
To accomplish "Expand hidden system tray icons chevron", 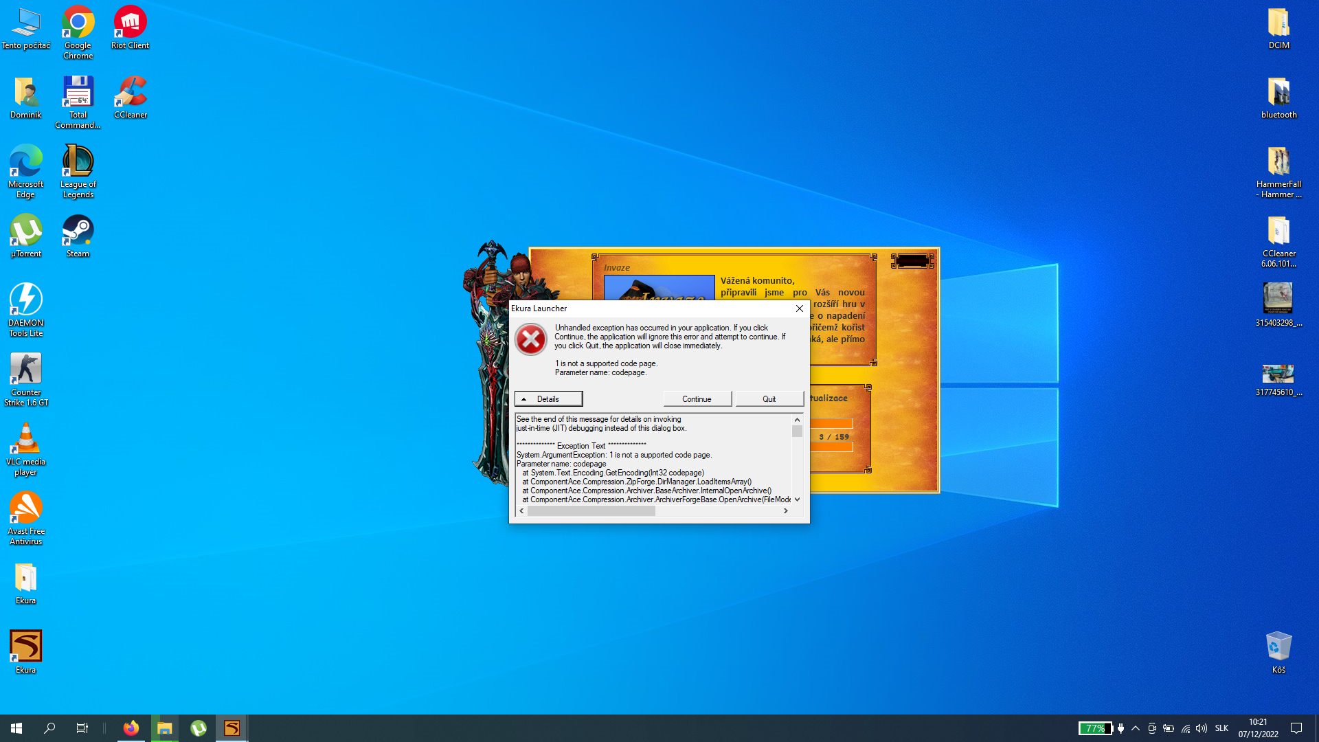I will tap(1136, 728).
